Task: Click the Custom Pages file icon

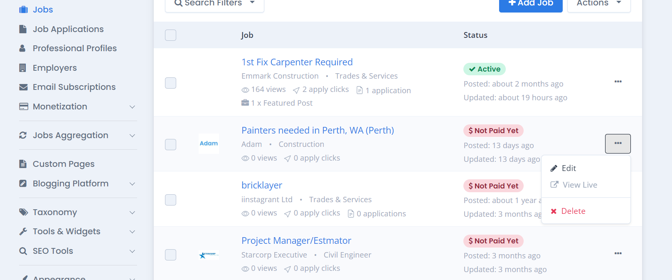Action: (23, 164)
